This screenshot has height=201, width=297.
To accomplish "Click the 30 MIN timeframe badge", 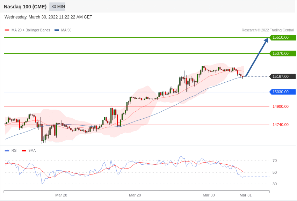I will point(57,7).
